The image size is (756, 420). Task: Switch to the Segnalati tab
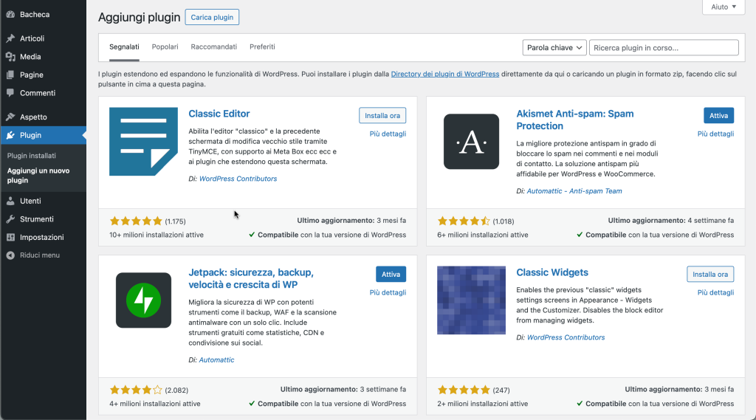click(x=124, y=47)
